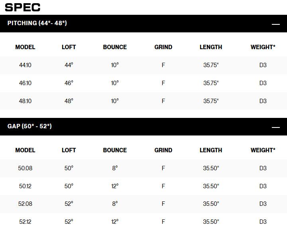Screen dimensions: 287x233
Task: Select model 52.08 row
Action: pyautogui.click(x=25, y=204)
